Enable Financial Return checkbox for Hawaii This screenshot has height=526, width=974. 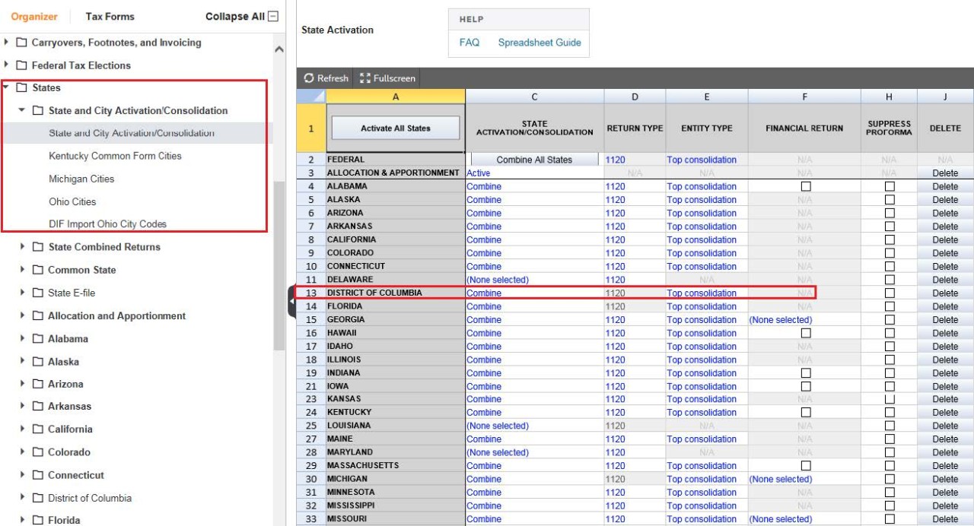805,333
